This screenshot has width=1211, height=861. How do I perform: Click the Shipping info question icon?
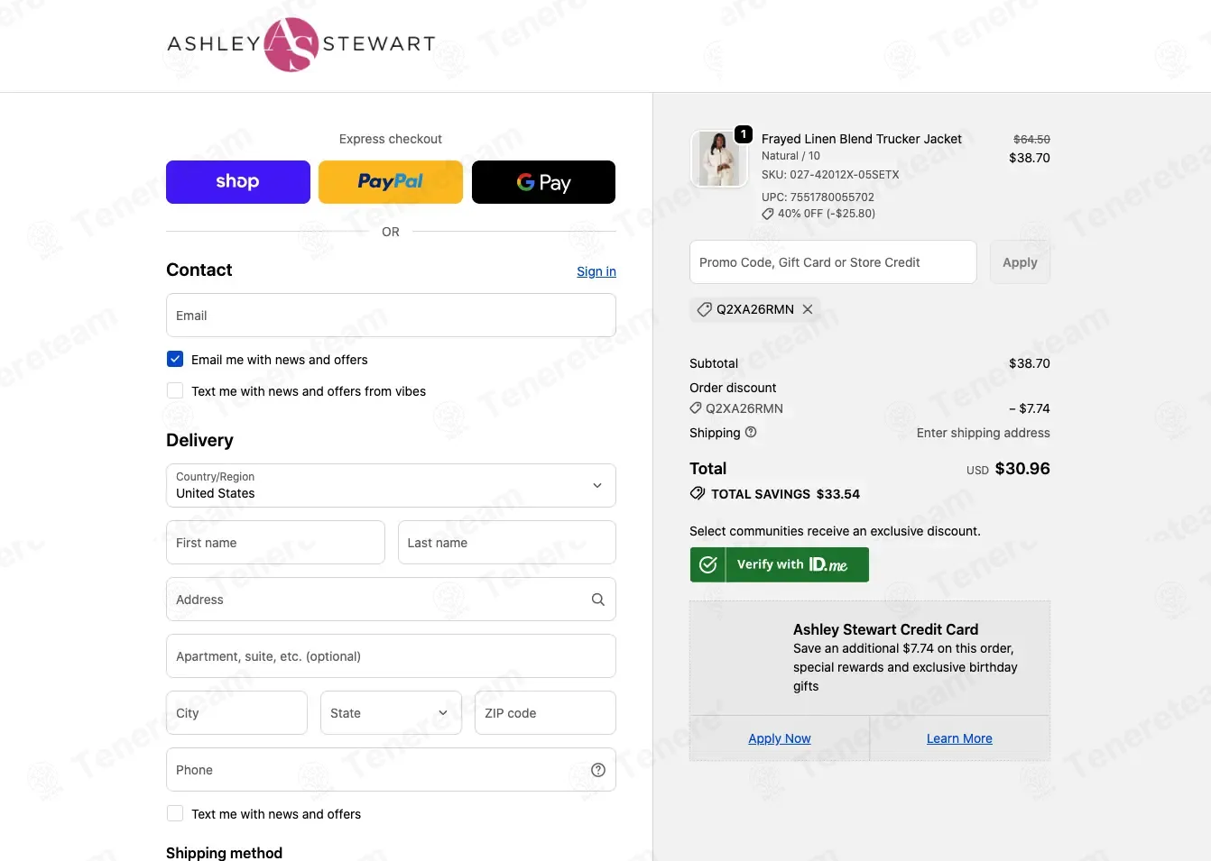[751, 432]
